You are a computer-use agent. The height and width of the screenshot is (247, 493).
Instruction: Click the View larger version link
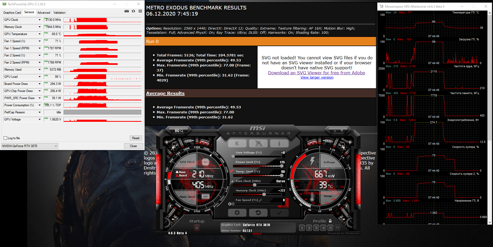tap(317, 78)
